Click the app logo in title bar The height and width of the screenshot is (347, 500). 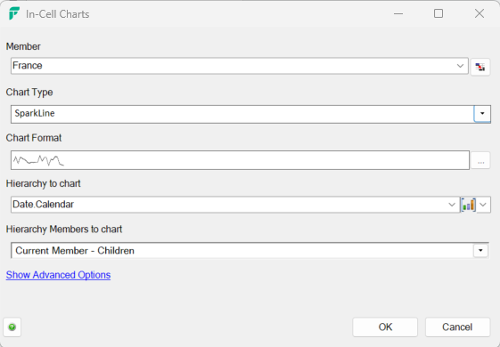(14, 13)
